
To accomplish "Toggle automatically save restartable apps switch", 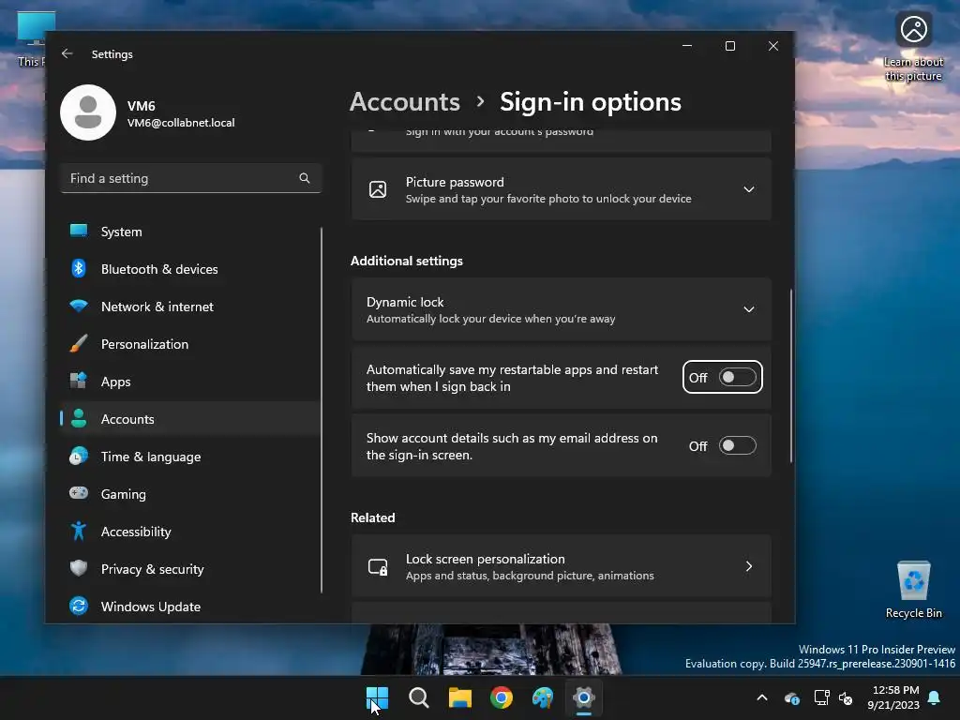I will (x=737, y=377).
